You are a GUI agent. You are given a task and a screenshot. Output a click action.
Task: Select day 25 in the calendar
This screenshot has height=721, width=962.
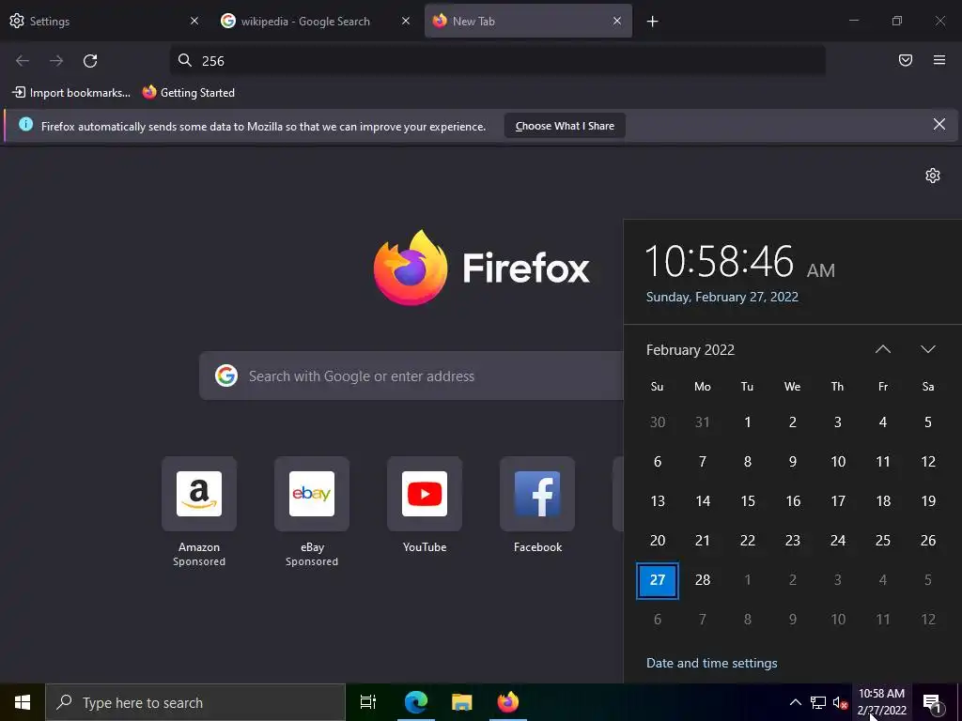click(x=883, y=540)
